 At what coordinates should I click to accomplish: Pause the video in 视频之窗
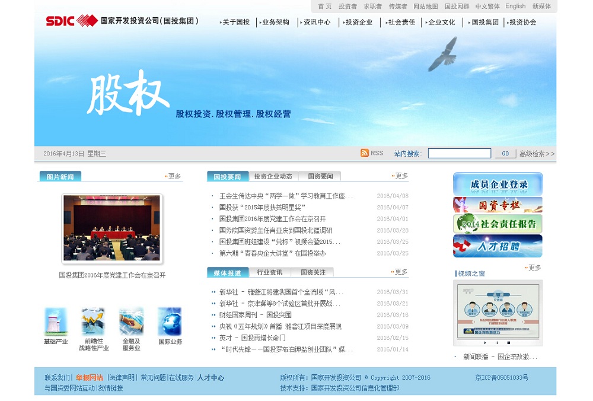tap(496, 343)
